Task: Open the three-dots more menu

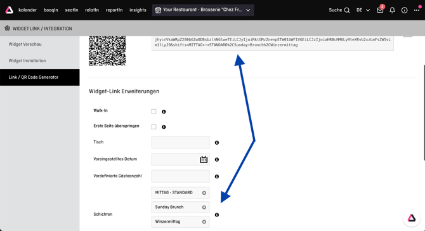Action: pyautogui.click(x=417, y=10)
